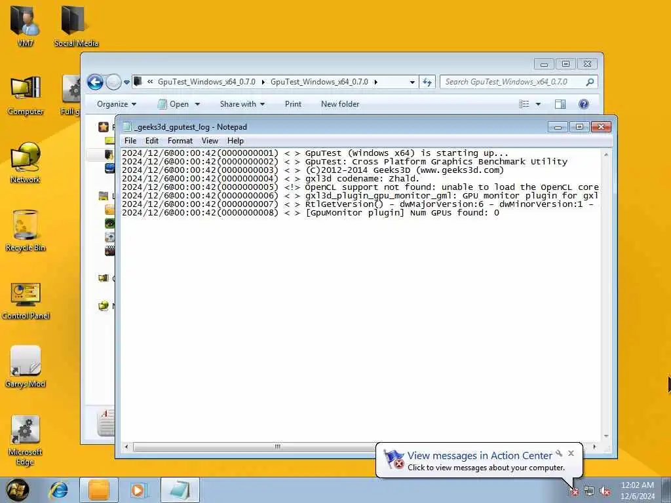Click the Explorer Refresh button

[427, 82]
